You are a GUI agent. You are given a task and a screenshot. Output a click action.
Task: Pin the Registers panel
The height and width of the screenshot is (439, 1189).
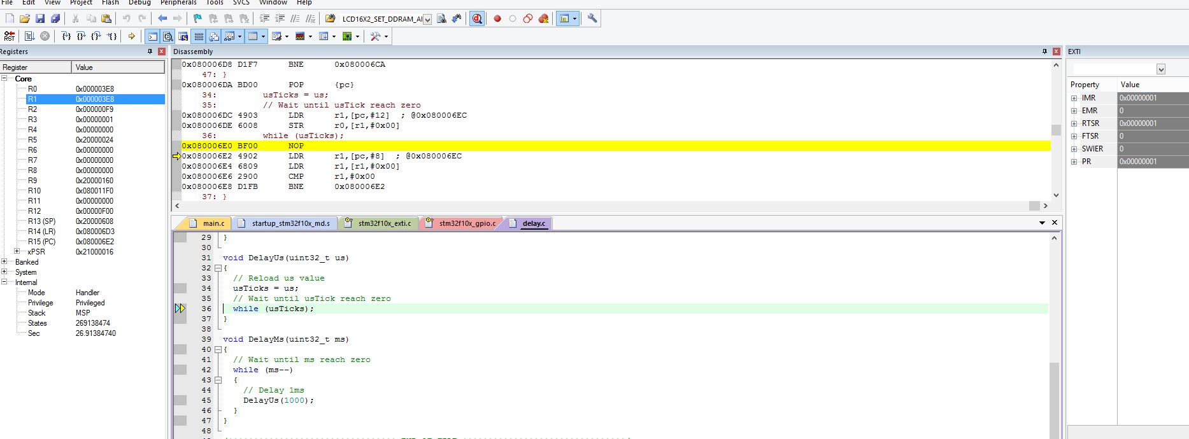(150, 52)
